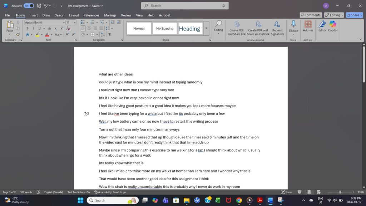The width and height of the screenshot is (366, 206).
Task: Toggle Text Predictions in status bar
Action: click(x=79, y=192)
